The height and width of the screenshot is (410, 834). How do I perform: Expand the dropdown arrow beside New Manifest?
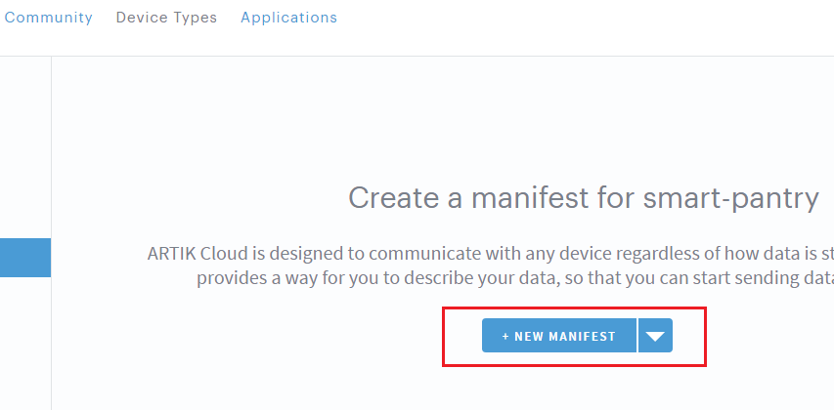click(x=655, y=336)
